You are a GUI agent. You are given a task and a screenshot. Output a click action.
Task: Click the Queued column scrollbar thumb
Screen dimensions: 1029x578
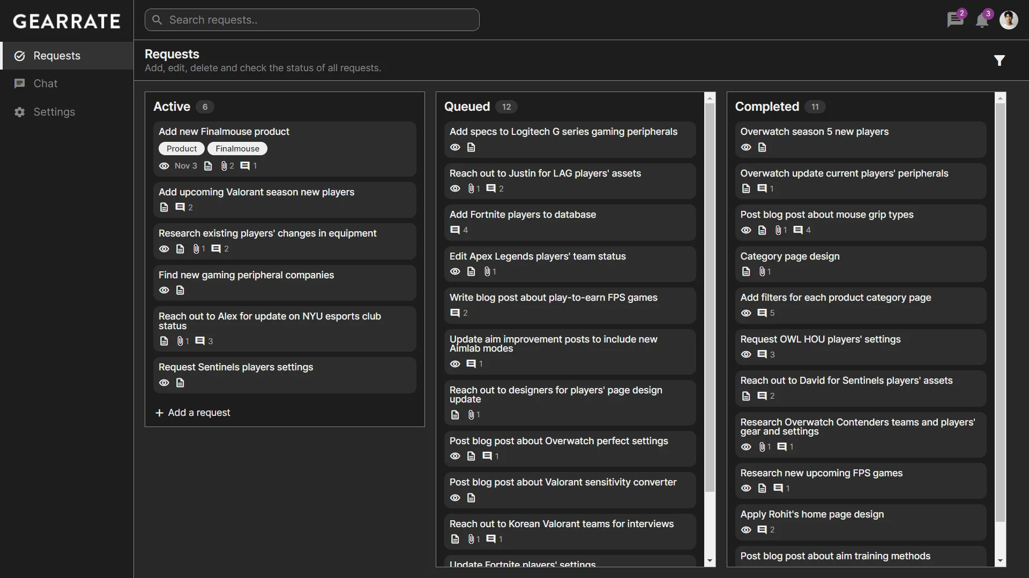tap(710, 297)
